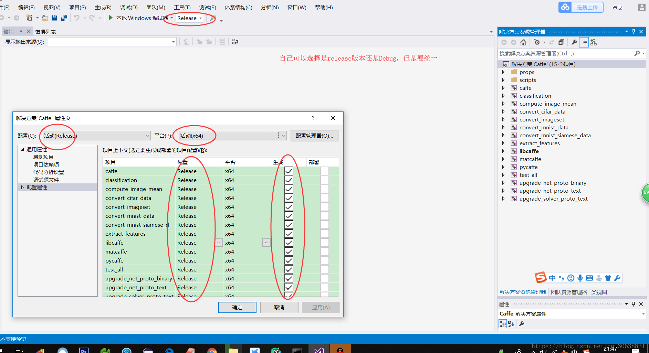Screen dimensions: 649x353
Task: Click the PyCharm icon in the taskbar
Action: (x=276, y=350)
